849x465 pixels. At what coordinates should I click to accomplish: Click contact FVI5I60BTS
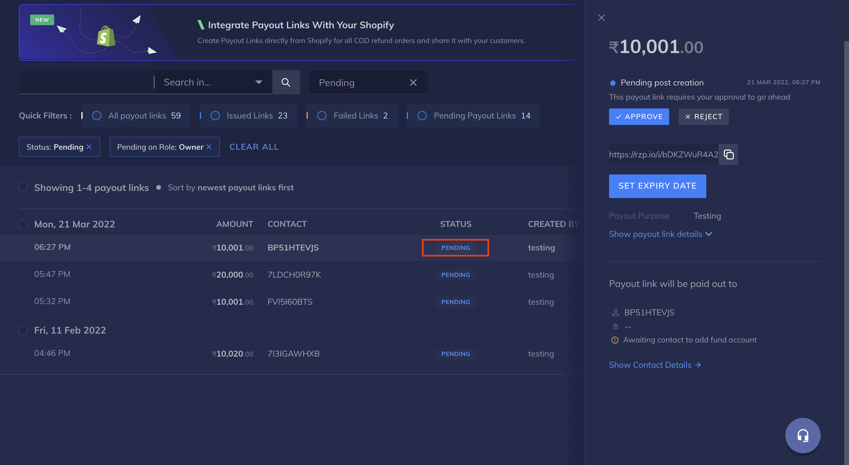click(290, 302)
